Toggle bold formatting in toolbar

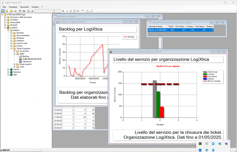pyautogui.click(x=63, y=11)
